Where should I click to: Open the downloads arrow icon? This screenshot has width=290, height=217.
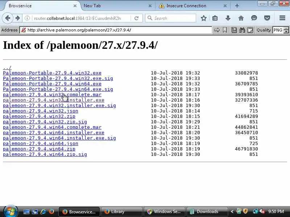pyautogui.click(x=228, y=18)
